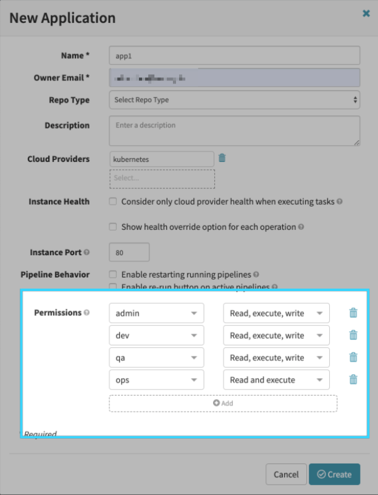Enable restarting running pipelines checkbox
Screen dimensions: 378x495
[113, 274]
